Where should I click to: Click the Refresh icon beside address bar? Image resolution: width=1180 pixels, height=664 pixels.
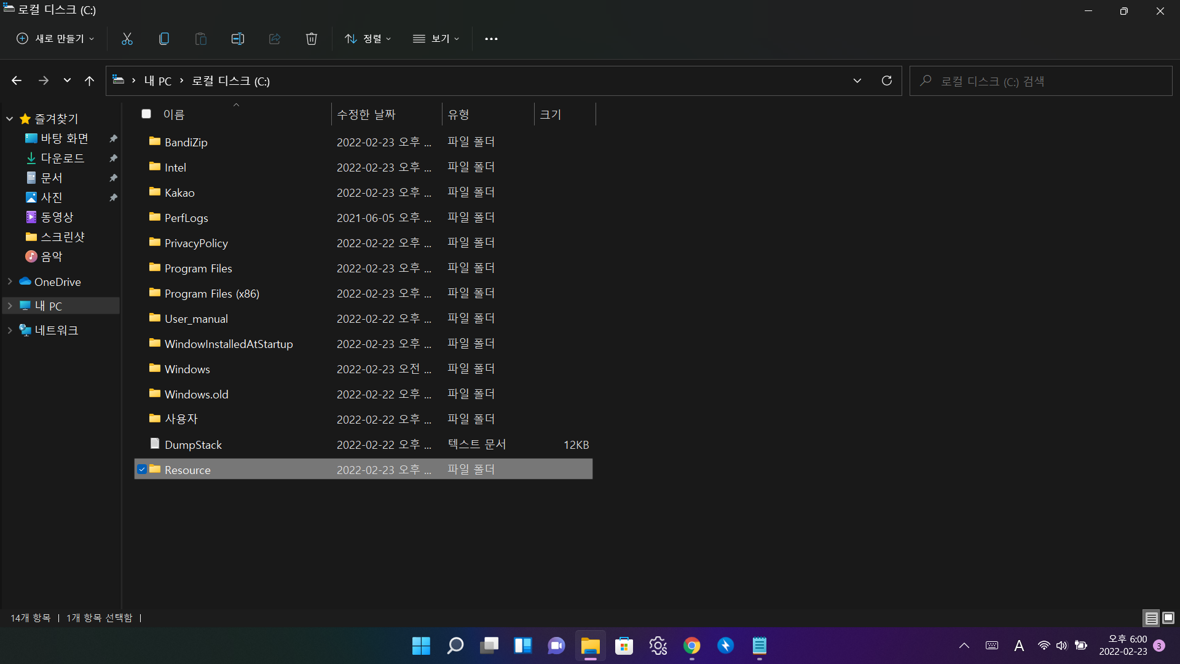pyautogui.click(x=886, y=81)
